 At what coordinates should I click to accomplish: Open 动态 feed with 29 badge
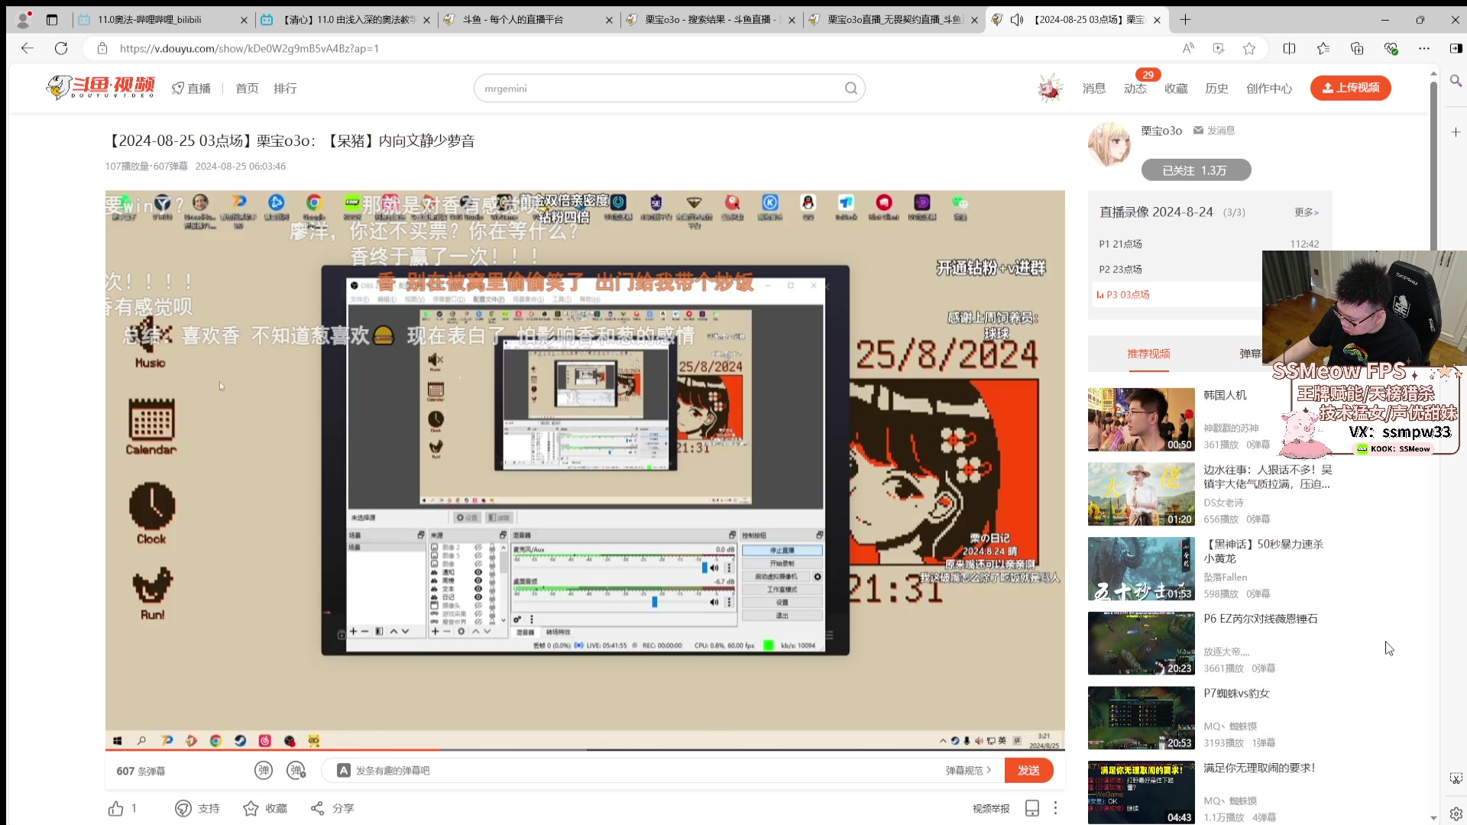1135,89
